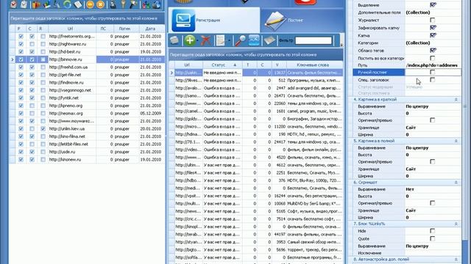Click the eraser icon left of the filter field

click(269, 40)
